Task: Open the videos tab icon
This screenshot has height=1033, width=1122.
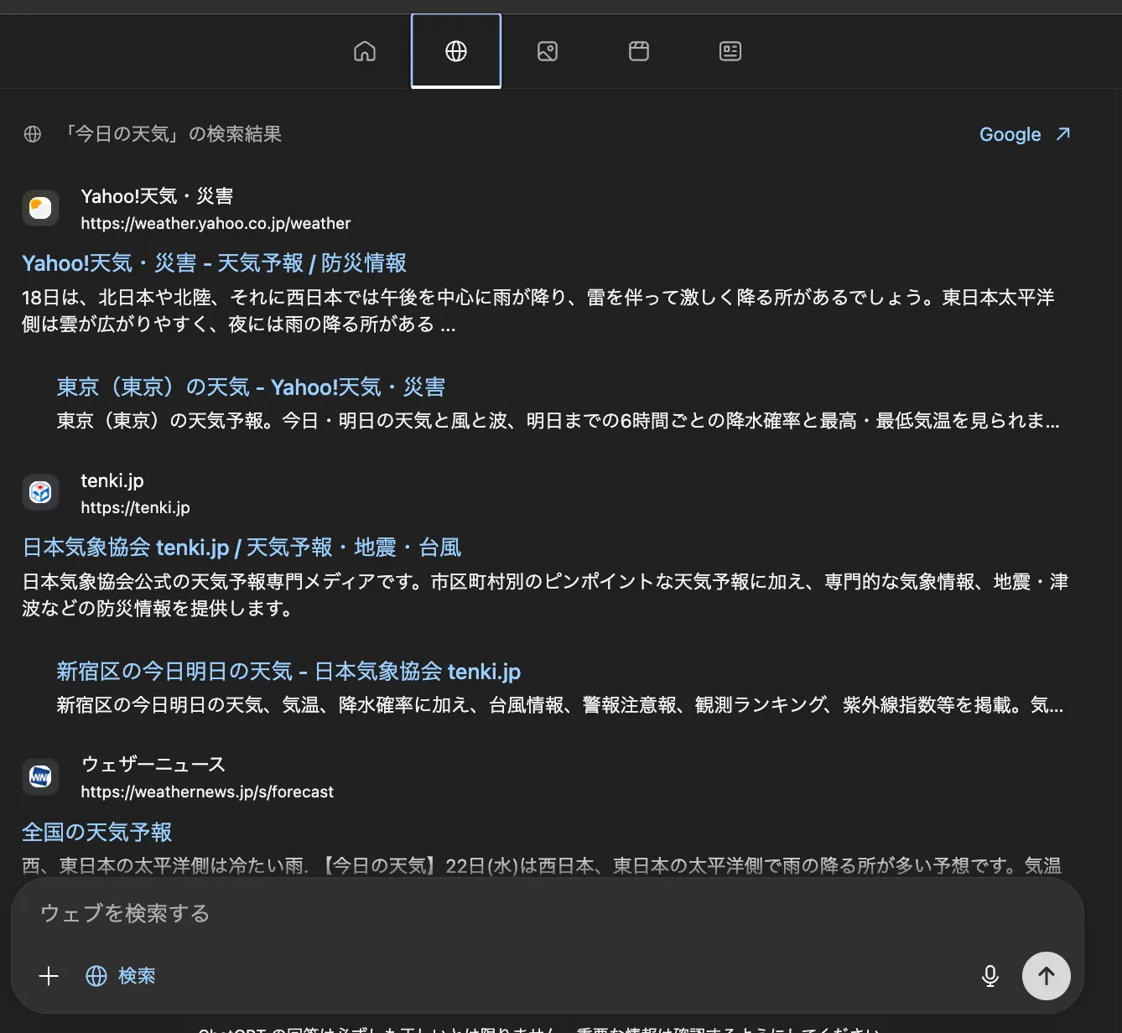Action: (639, 52)
